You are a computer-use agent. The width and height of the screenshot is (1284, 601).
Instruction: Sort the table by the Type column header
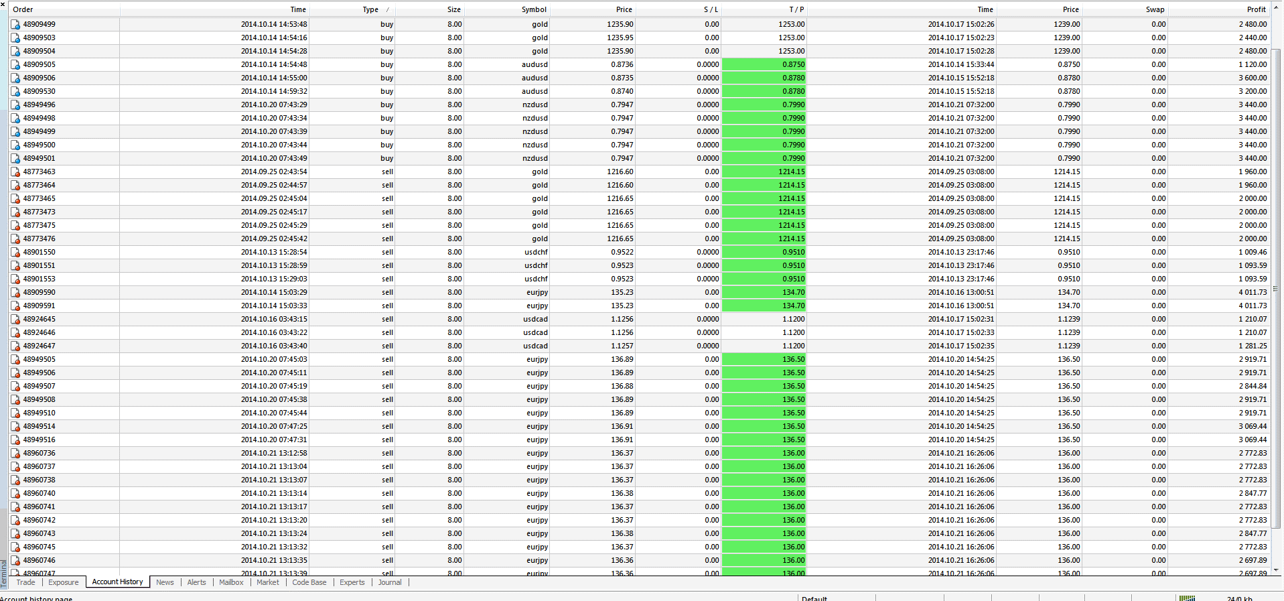370,9
